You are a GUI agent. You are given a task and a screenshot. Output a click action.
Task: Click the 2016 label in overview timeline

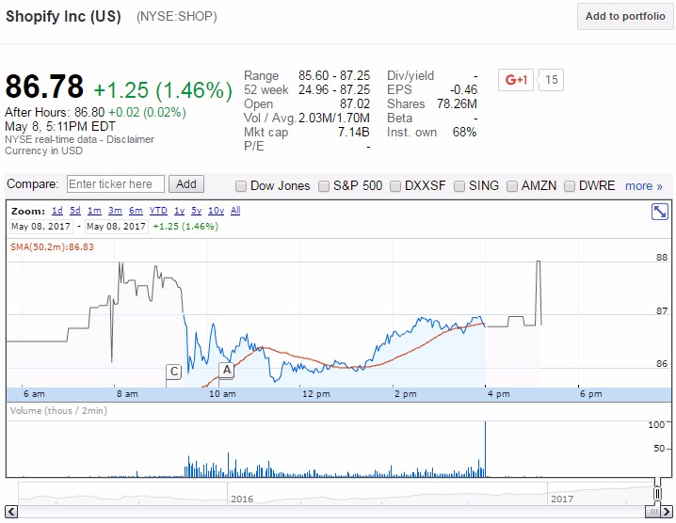(242, 499)
